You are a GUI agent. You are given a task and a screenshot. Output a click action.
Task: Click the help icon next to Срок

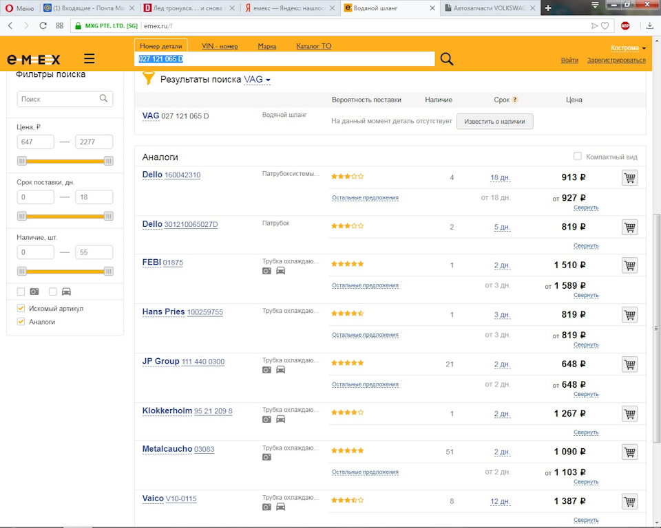point(514,100)
